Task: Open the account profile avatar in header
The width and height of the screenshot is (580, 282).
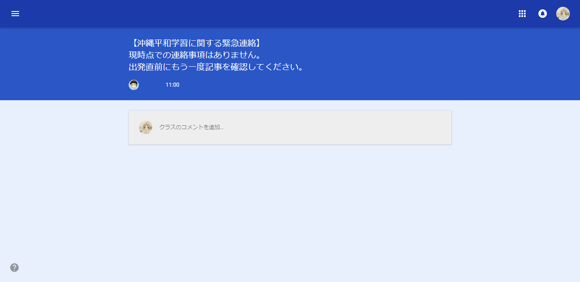Action: tap(563, 14)
